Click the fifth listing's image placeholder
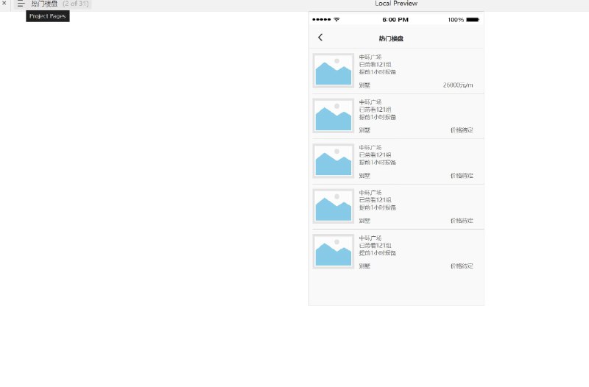This screenshot has width=589, height=387. click(334, 252)
